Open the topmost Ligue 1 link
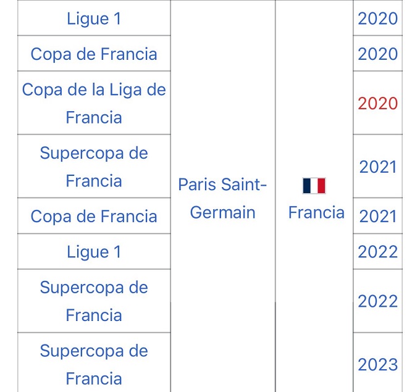 (x=94, y=19)
